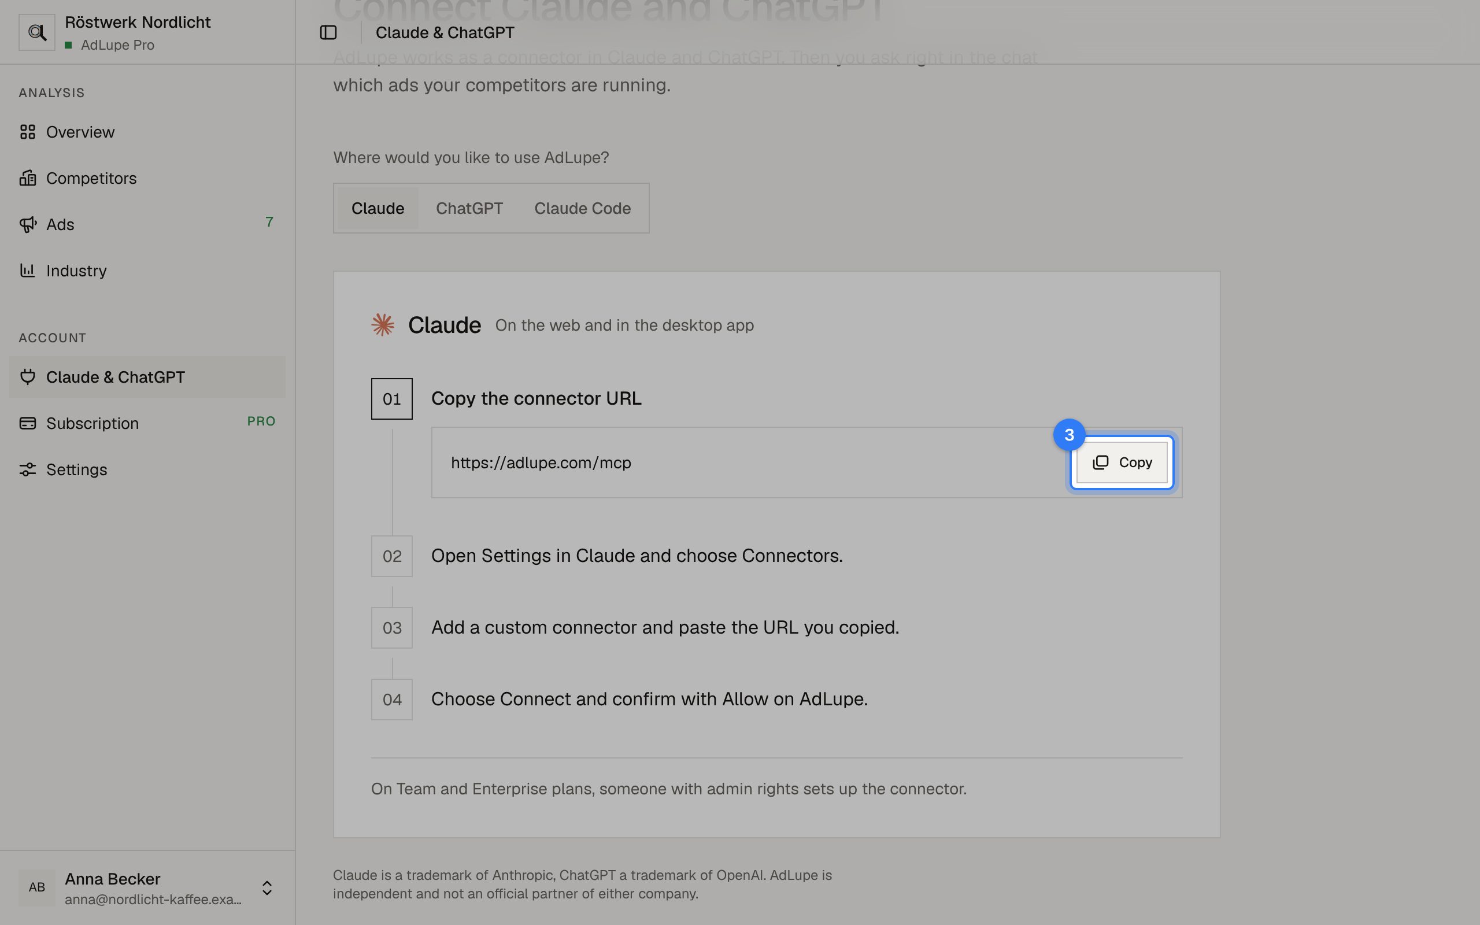Open Competitors in the sidebar
This screenshot has height=925, width=1480.
(x=147, y=178)
